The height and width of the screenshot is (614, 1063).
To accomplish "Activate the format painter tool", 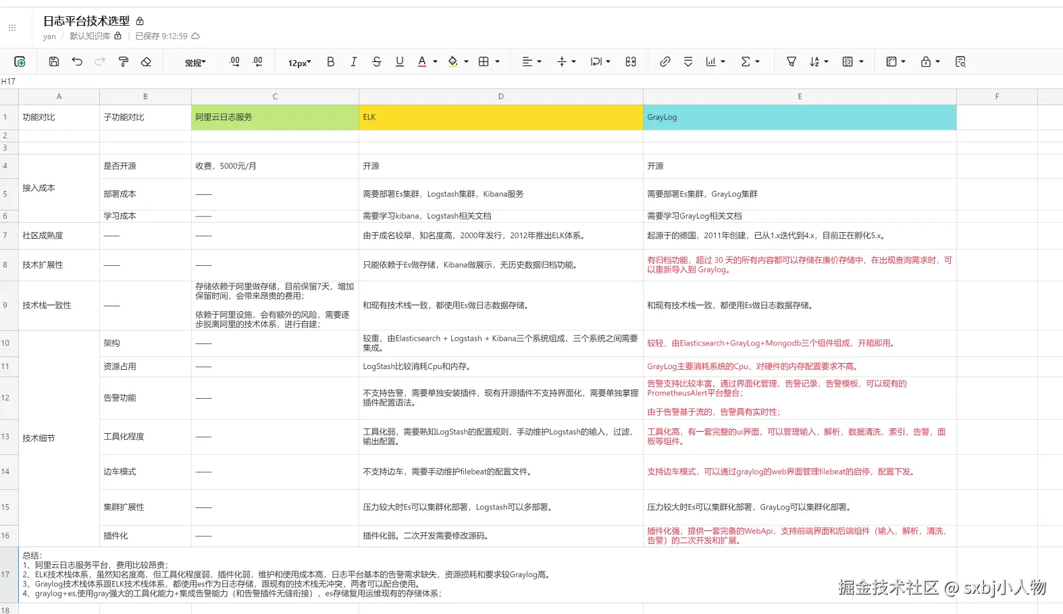I will [x=123, y=62].
